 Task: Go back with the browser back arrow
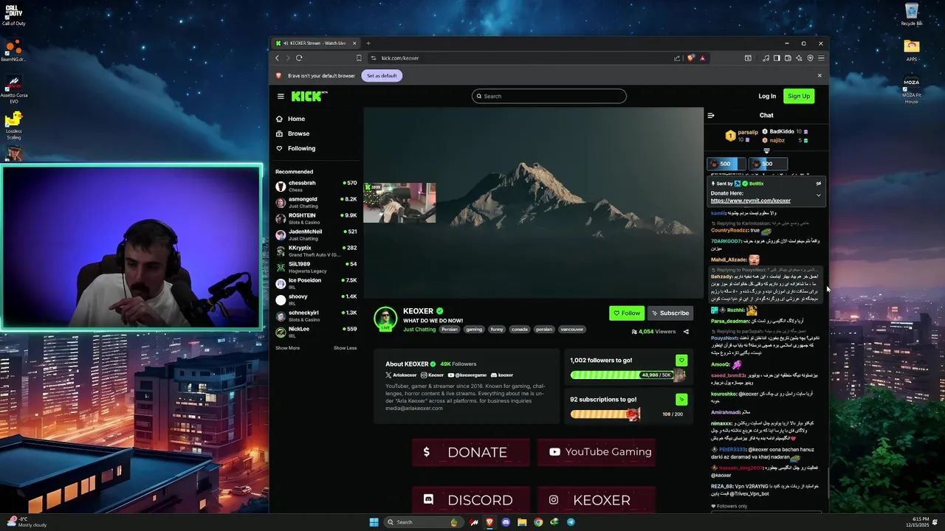tap(278, 58)
